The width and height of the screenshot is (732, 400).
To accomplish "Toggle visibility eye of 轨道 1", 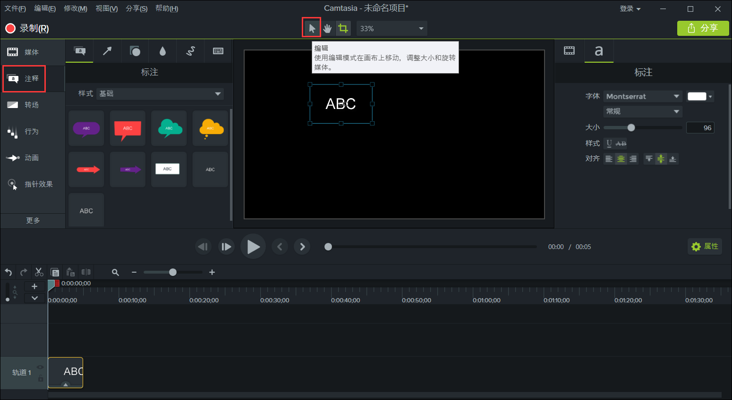I will click(40, 367).
